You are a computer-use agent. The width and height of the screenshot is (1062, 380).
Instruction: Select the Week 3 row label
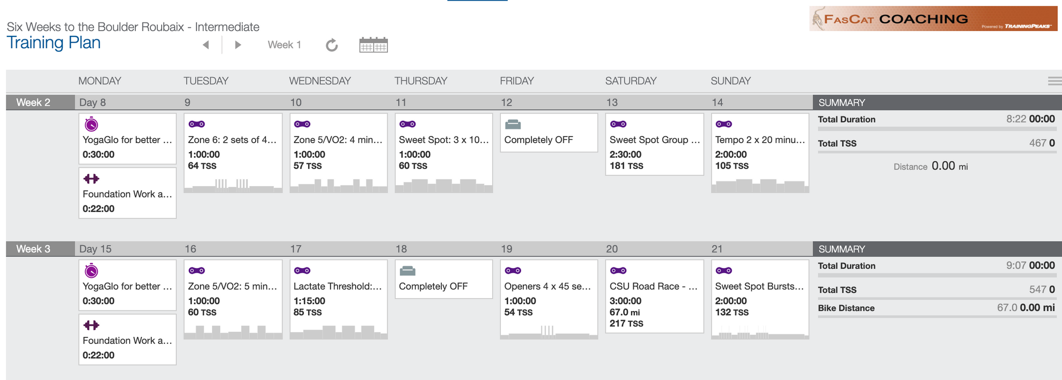33,249
